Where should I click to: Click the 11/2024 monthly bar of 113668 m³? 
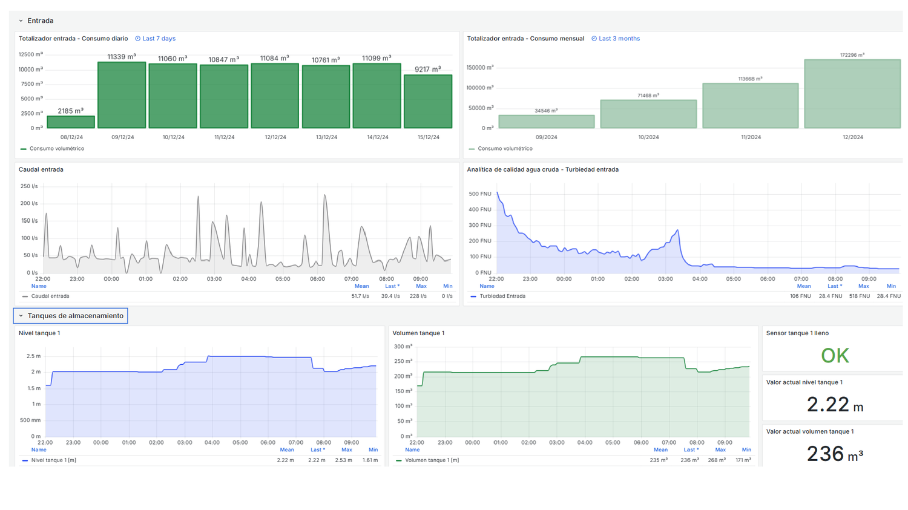pos(751,105)
